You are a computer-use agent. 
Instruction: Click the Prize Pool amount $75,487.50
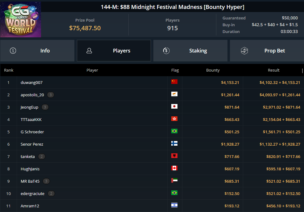[x=85, y=28]
